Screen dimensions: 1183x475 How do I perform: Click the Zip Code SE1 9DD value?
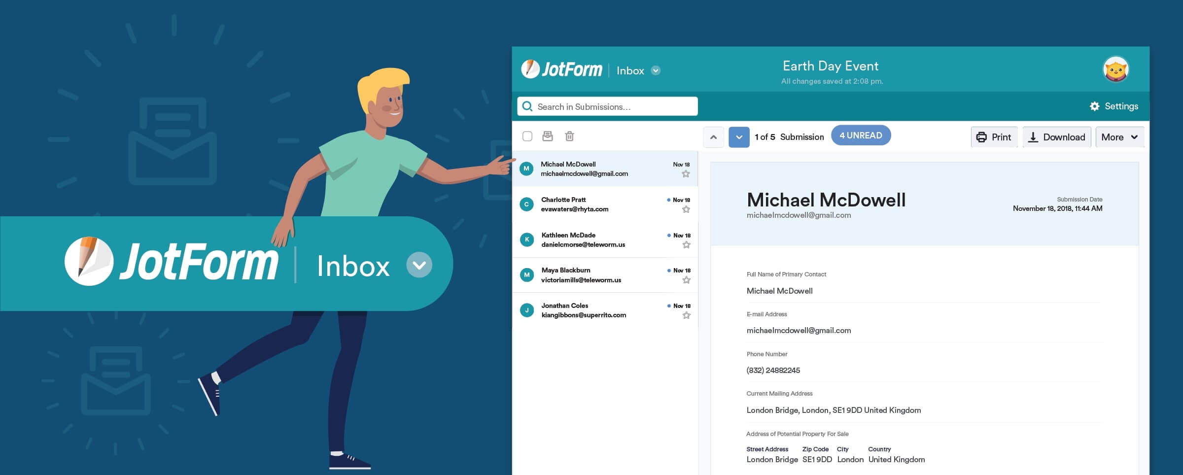point(817,460)
